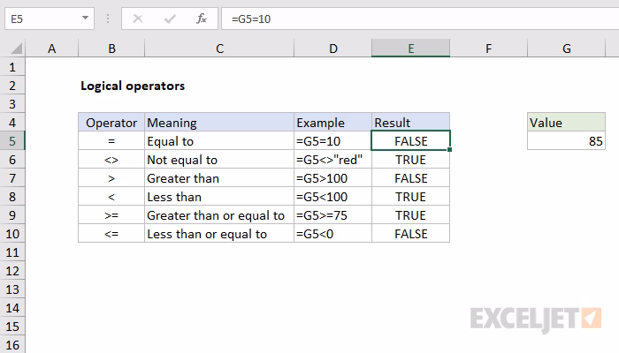Click the fill handle of cell E5

coord(449,150)
